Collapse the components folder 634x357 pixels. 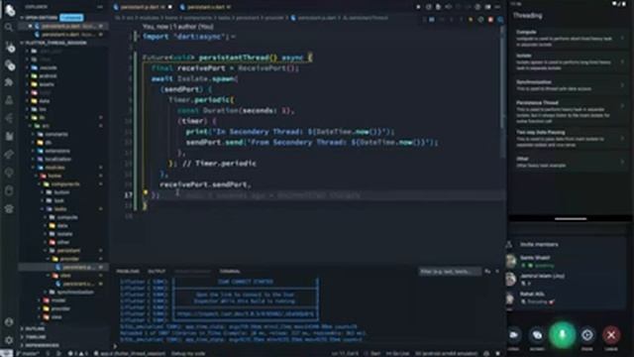click(64, 184)
